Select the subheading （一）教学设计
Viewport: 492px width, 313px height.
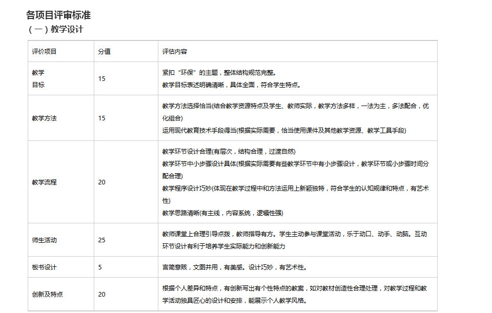tap(55, 29)
